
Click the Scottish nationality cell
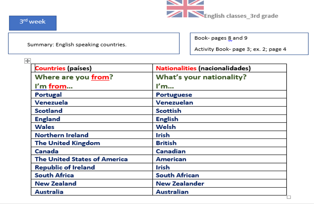tap(169, 111)
